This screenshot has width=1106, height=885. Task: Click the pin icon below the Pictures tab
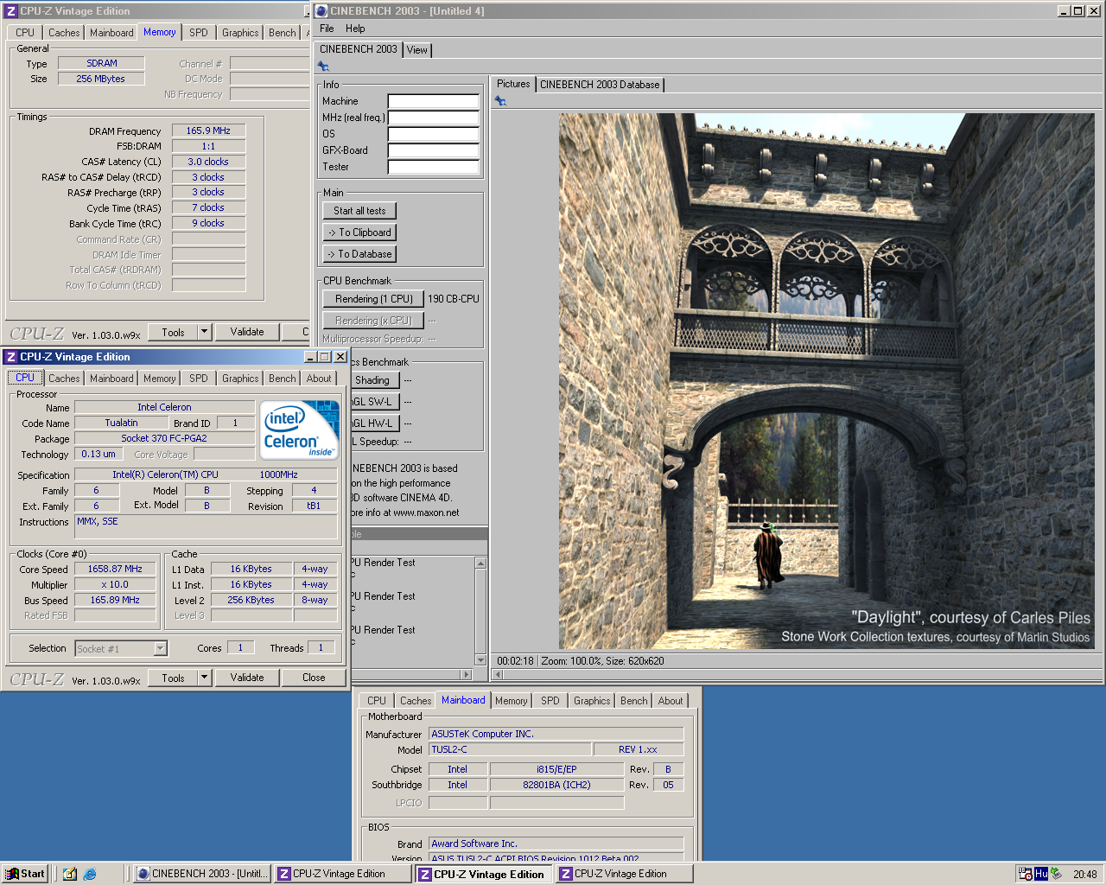click(x=500, y=101)
